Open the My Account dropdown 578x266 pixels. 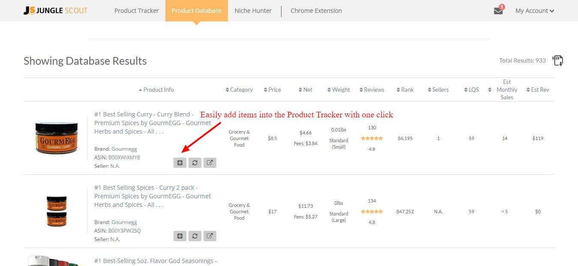535,11
